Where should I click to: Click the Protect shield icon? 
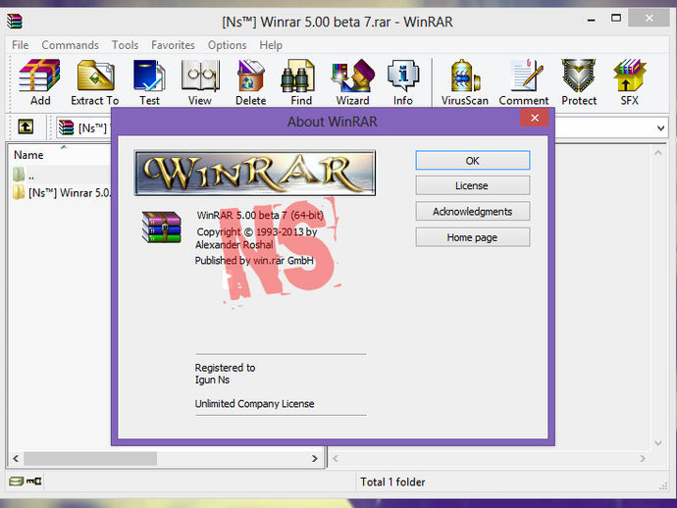579,82
